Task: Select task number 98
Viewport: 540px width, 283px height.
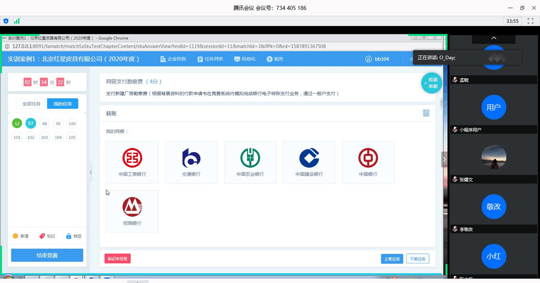Action: [x=45, y=124]
